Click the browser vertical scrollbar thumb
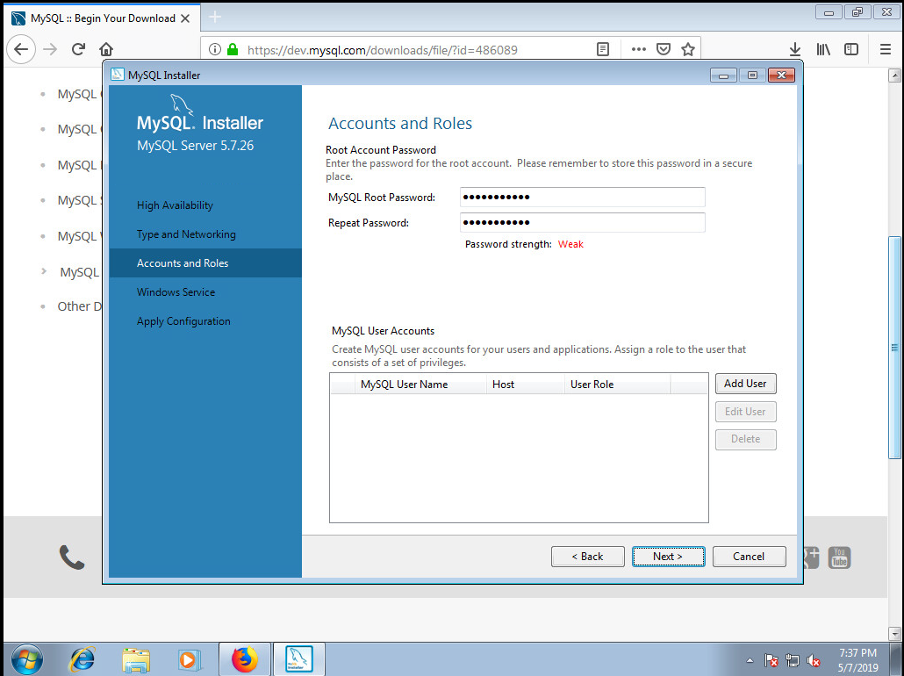The width and height of the screenshot is (904, 676). point(894,348)
